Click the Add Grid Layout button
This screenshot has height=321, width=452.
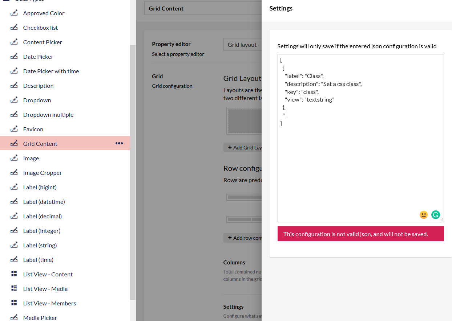[x=243, y=147]
